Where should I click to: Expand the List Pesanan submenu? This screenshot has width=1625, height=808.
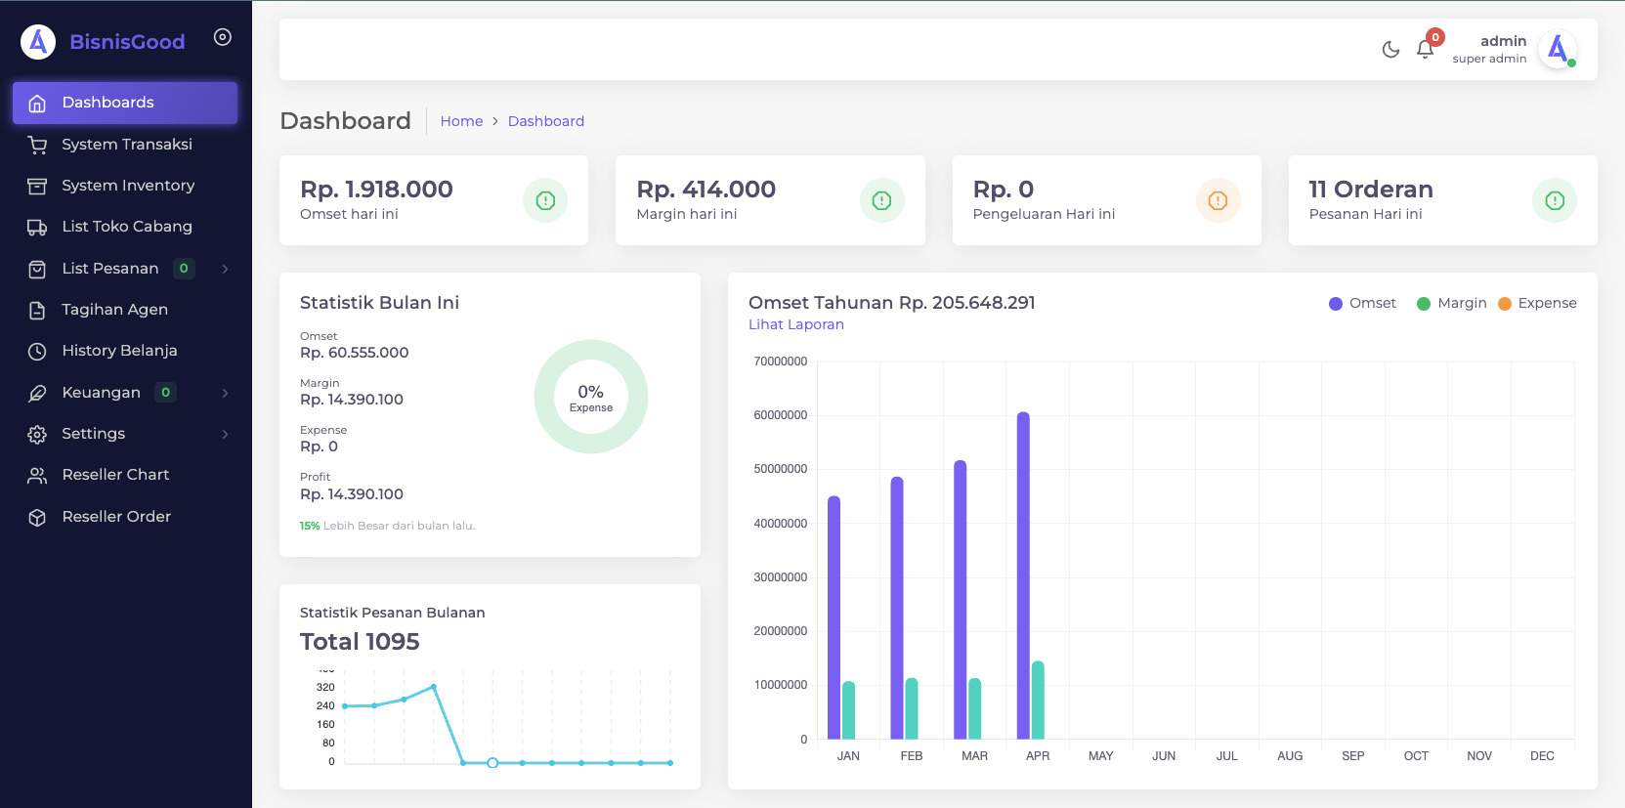pyautogui.click(x=226, y=269)
